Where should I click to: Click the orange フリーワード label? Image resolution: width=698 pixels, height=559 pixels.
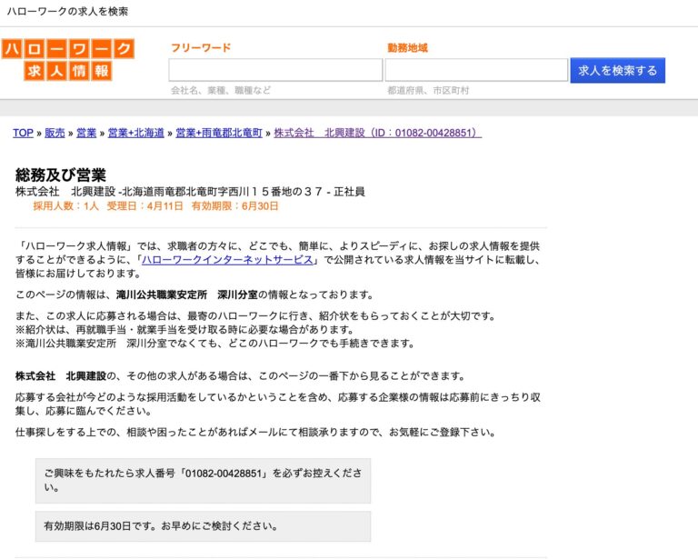pyautogui.click(x=201, y=48)
